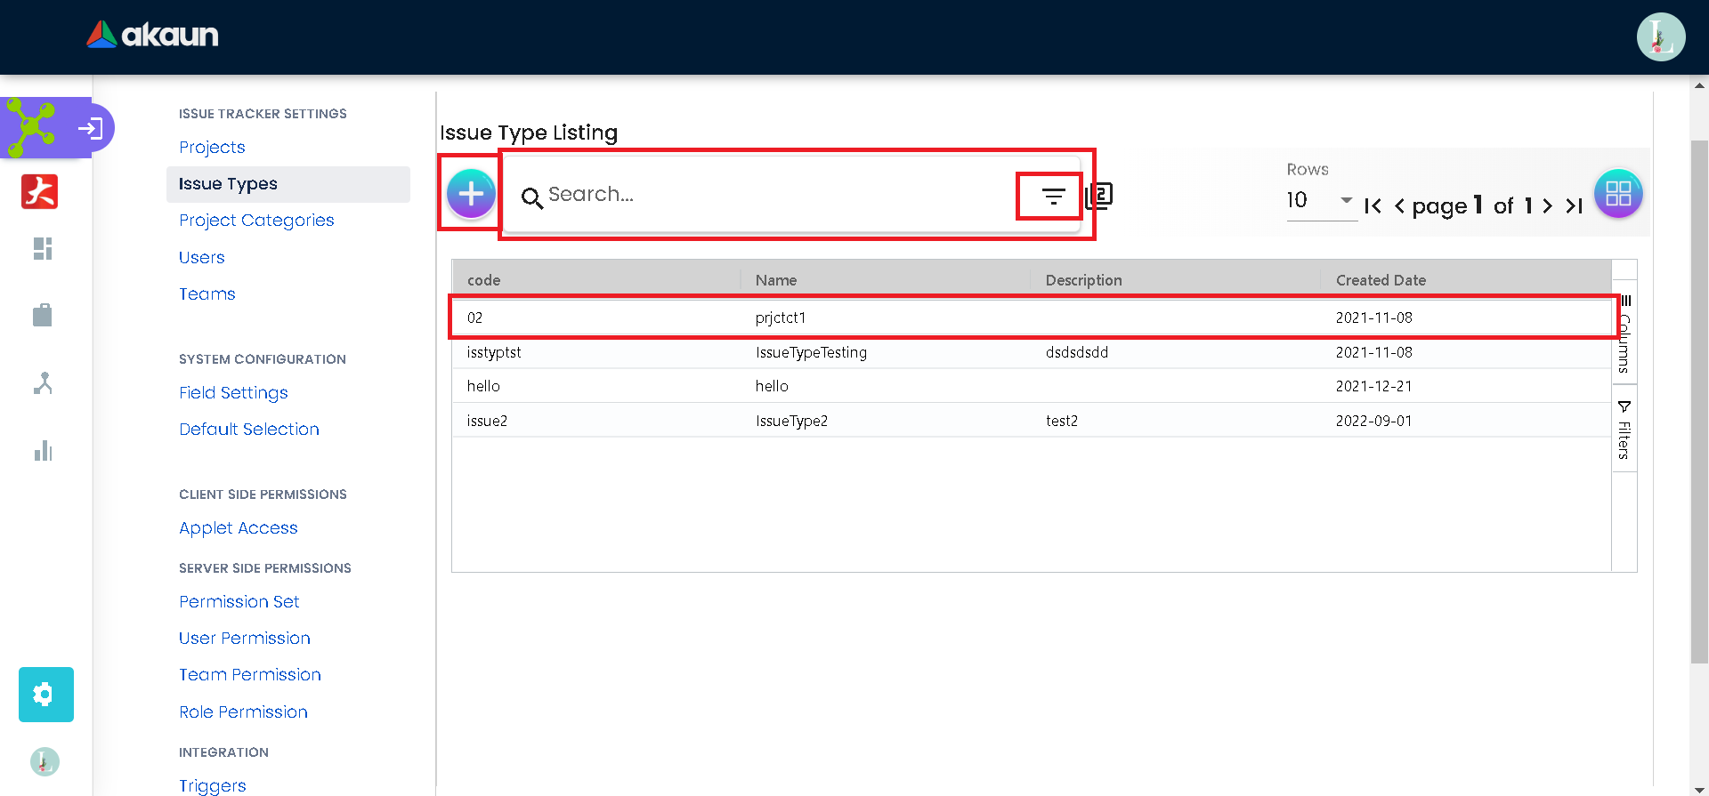Click the user avatar in top header
The height and width of the screenshot is (796, 1709).
[x=1660, y=37]
